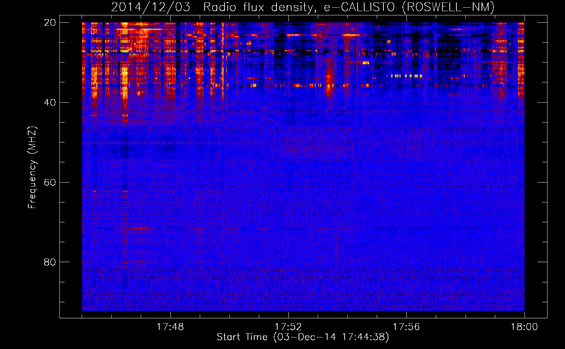This screenshot has height=349, width=565.
Task: Click the "Frequency (MHZ)" axis label
Action: pos(32,168)
